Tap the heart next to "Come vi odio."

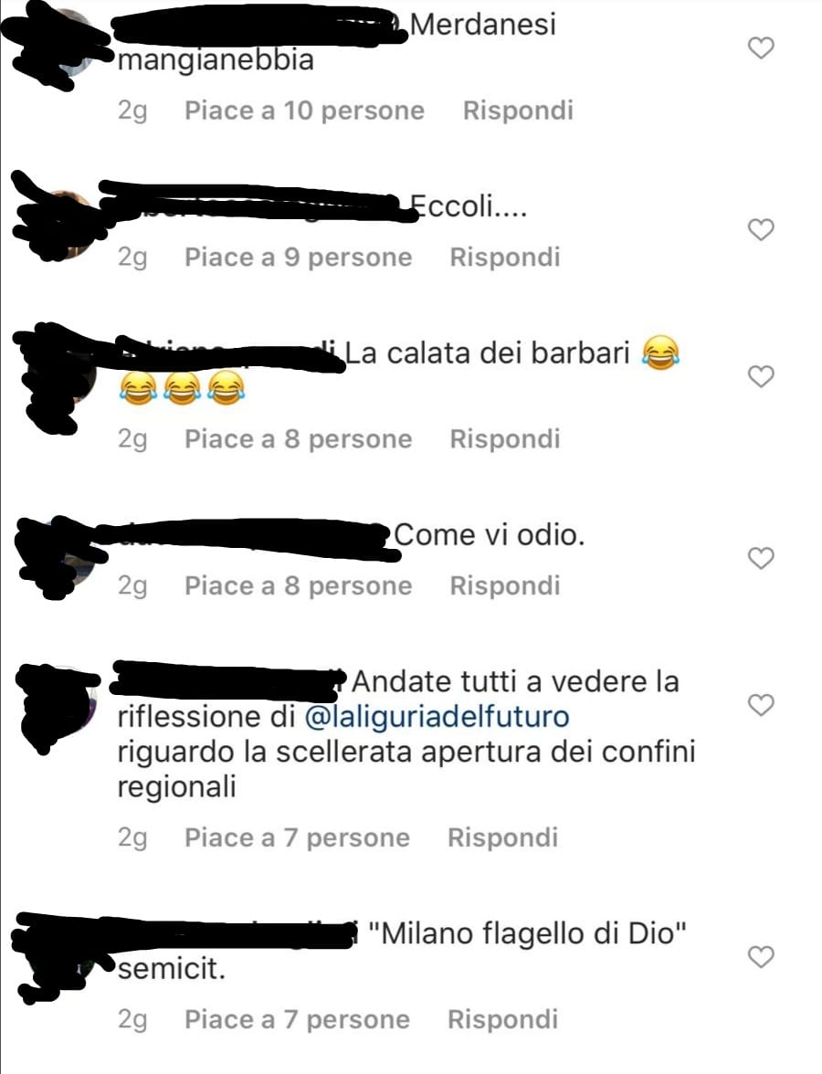point(760,558)
